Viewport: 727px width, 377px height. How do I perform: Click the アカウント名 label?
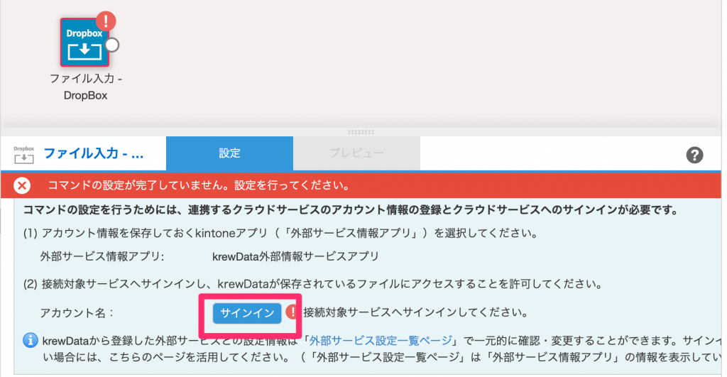tap(77, 313)
